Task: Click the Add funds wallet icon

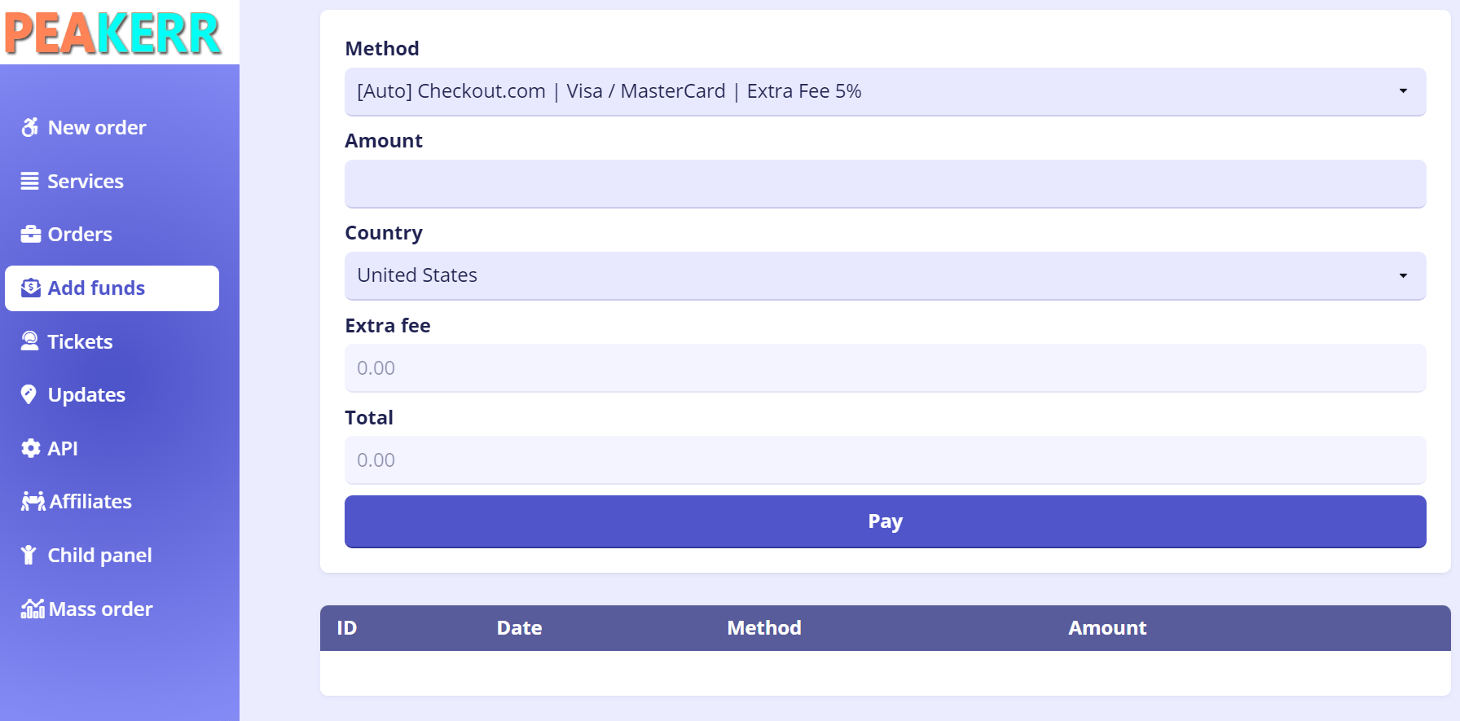Action: point(31,288)
